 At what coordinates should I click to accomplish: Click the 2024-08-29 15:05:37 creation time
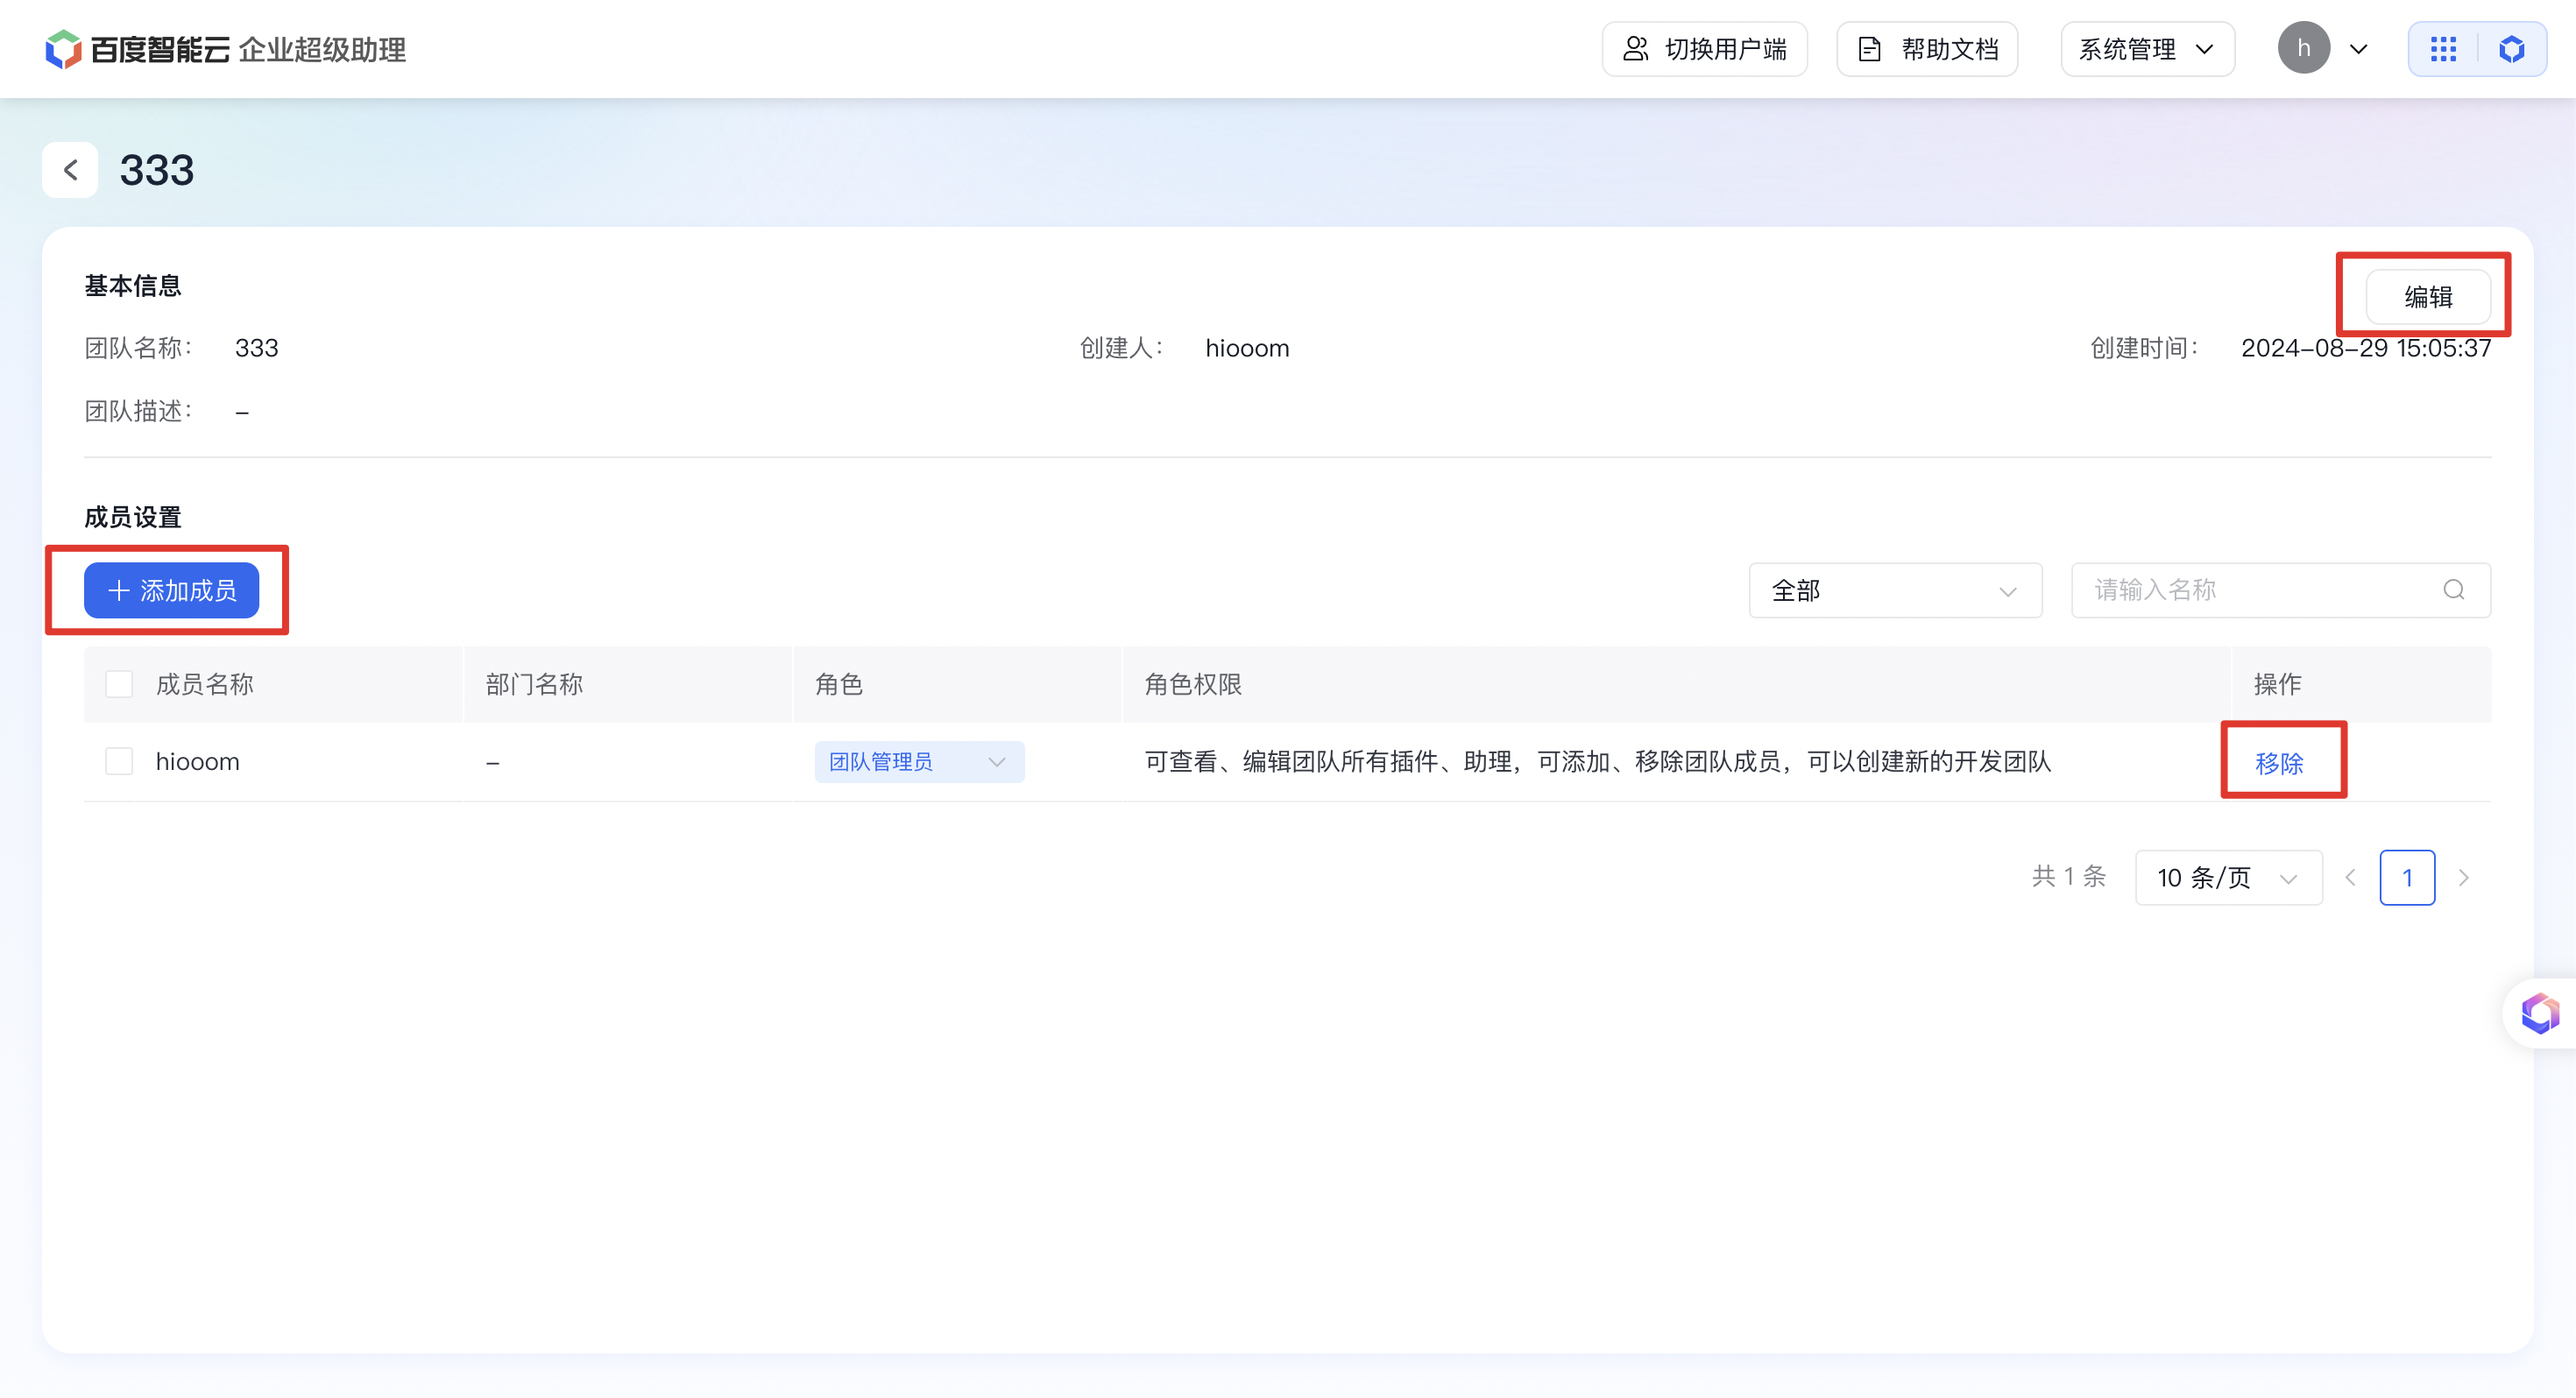click(x=2365, y=348)
